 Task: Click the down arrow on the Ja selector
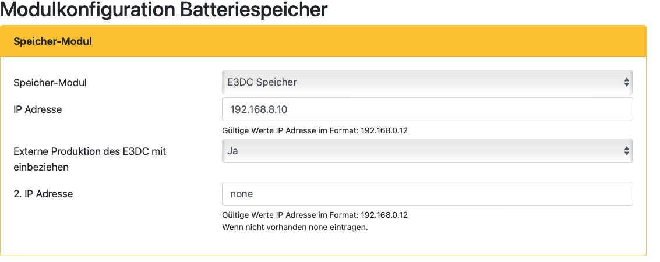tap(626, 154)
